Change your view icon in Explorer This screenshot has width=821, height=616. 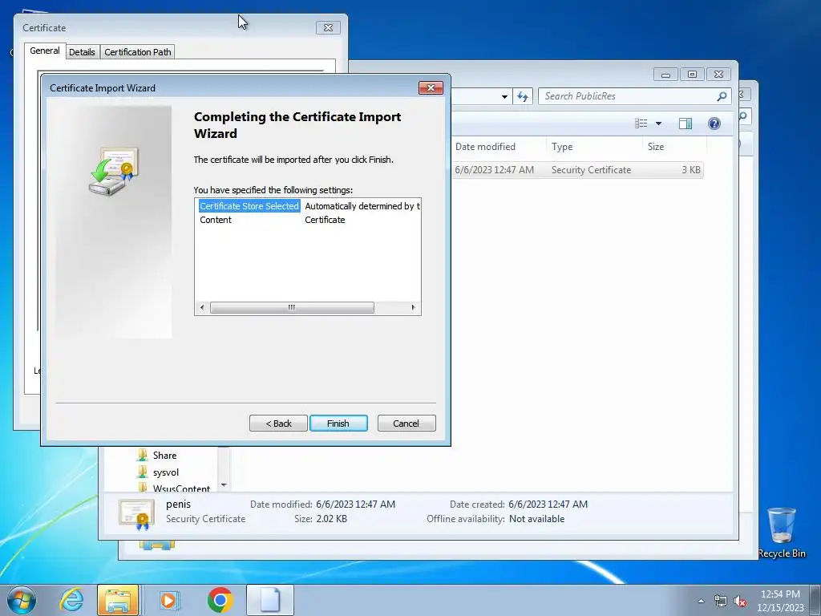coord(641,123)
